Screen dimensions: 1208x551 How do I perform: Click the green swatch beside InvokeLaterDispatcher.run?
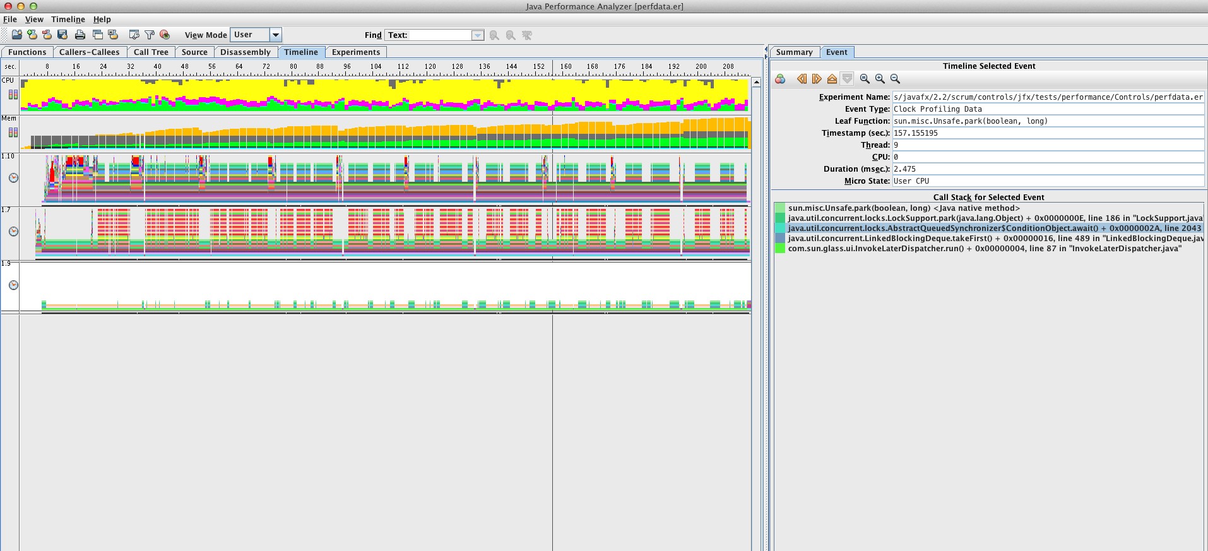pyautogui.click(x=780, y=249)
